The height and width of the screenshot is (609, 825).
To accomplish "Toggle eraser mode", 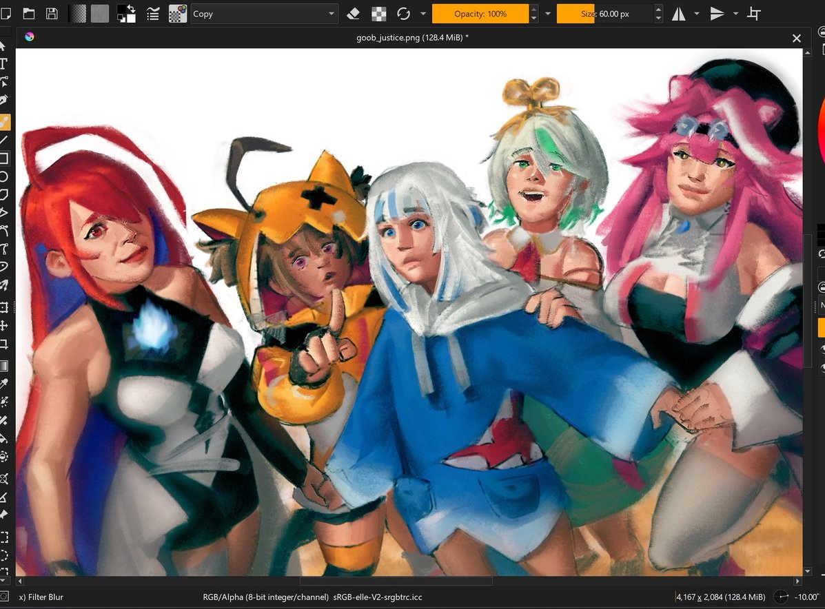I will pyautogui.click(x=354, y=14).
